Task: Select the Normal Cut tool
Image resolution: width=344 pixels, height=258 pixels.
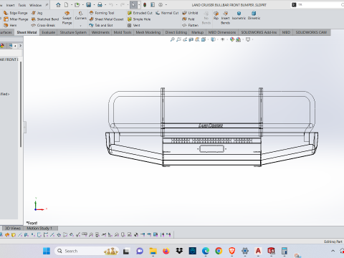Action: [167, 13]
